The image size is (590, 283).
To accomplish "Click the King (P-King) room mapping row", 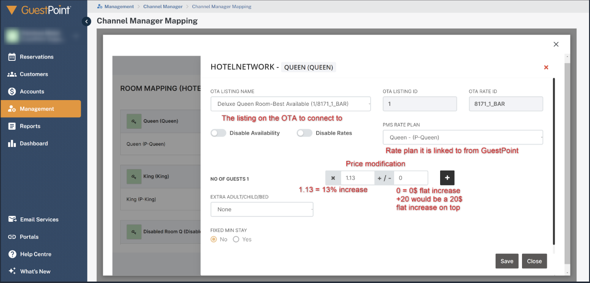I will point(160,199).
